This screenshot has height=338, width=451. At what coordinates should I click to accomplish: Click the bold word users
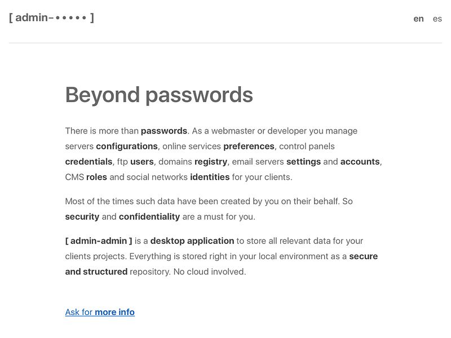tap(142, 162)
